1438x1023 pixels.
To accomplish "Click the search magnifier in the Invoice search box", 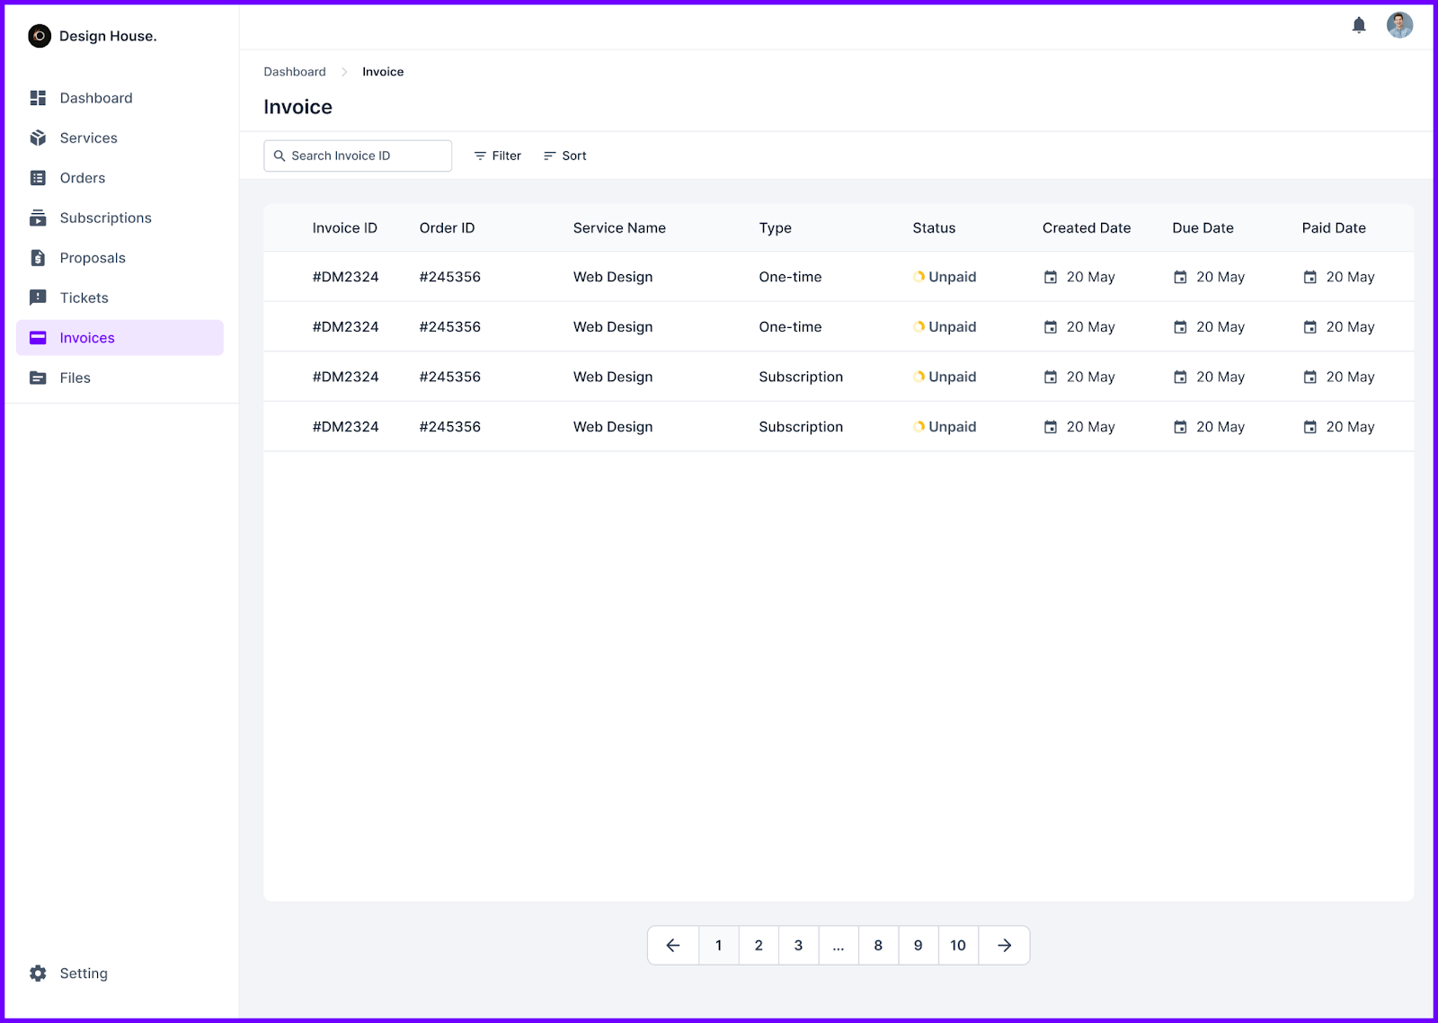I will pyautogui.click(x=280, y=156).
